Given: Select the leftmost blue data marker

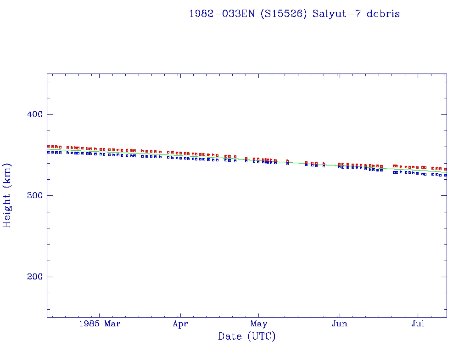Looking at the screenshot, I should tap(49, 152).
